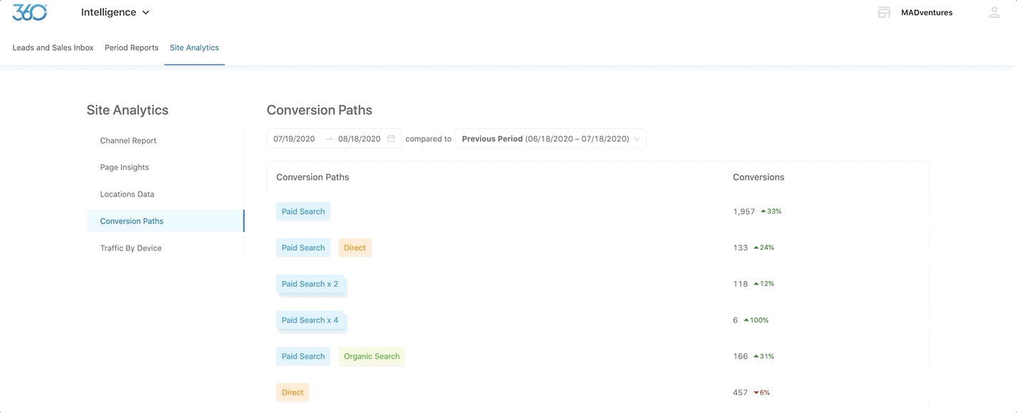
Task: Click the first Paid Search chip
Action: [x=303, y=211]
